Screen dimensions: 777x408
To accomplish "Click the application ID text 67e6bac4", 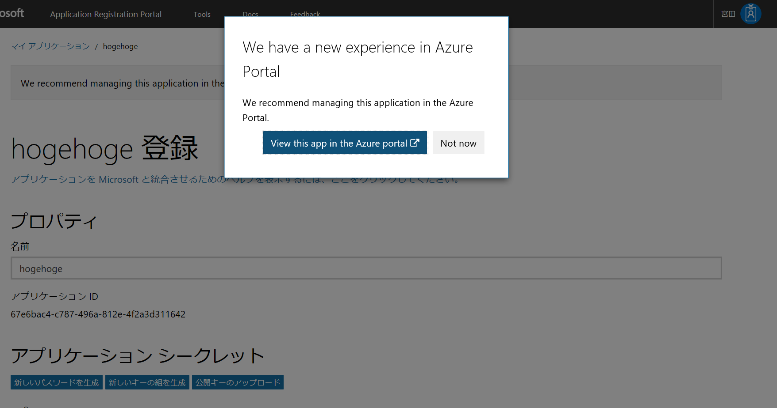I will tap(98, 314).
